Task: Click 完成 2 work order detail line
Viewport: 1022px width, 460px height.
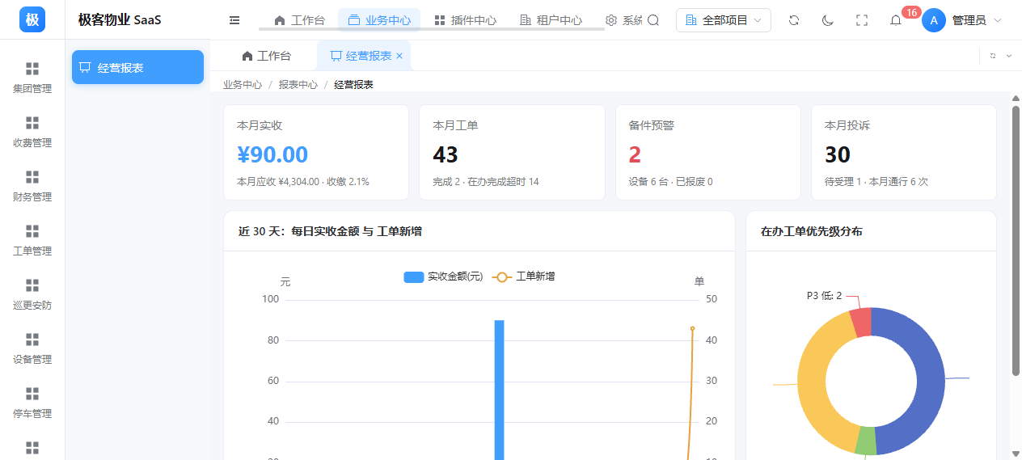Action: coord(486,182)
